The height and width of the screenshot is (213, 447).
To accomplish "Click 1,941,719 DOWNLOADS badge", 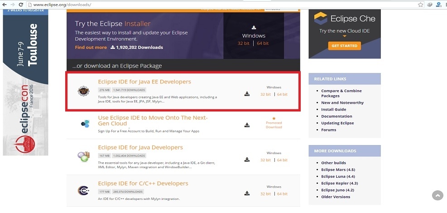I will 129,90.
